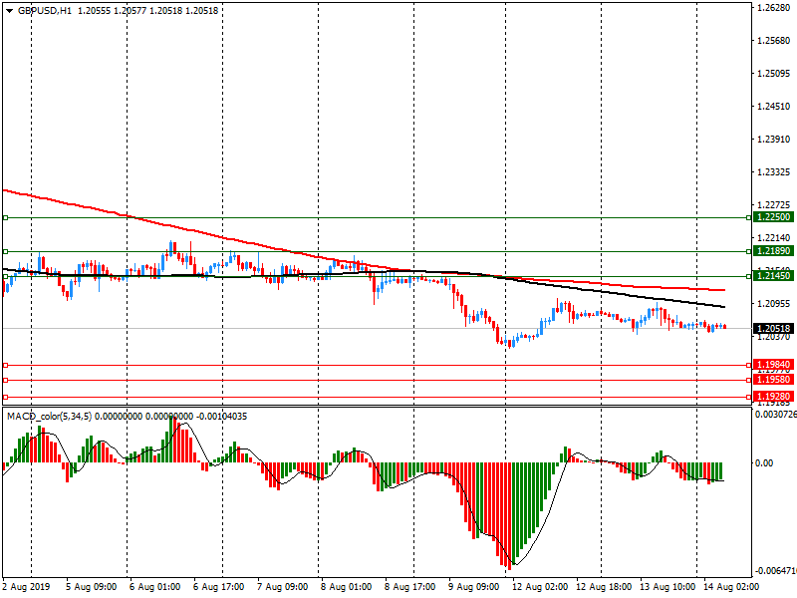Select left handle of the 1.19840 red line
This screenshot has height=598, width=797.
click(x=6, y=365)
